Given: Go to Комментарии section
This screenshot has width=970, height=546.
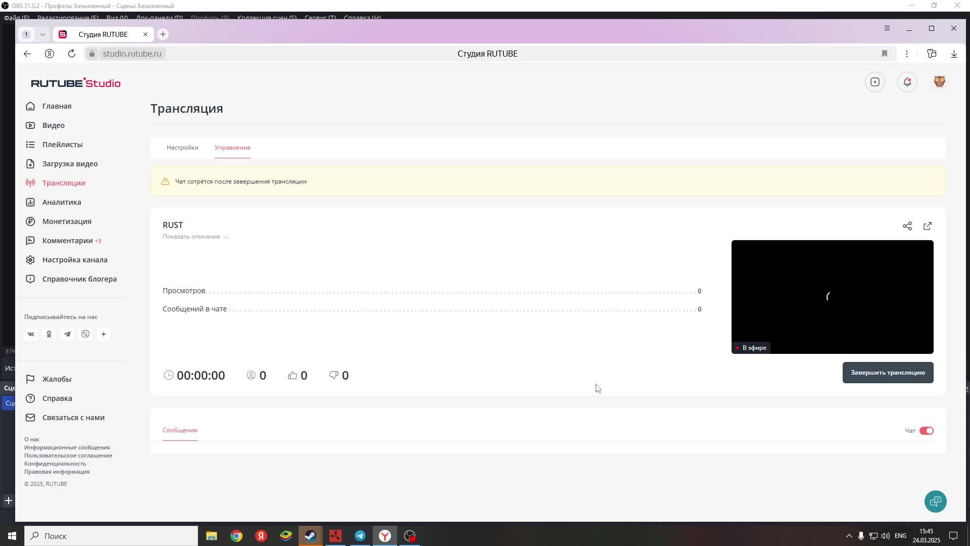Looking at the screenshot, I should 68,241.
